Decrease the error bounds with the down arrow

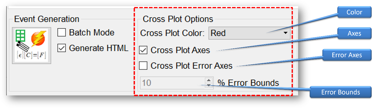209,85
